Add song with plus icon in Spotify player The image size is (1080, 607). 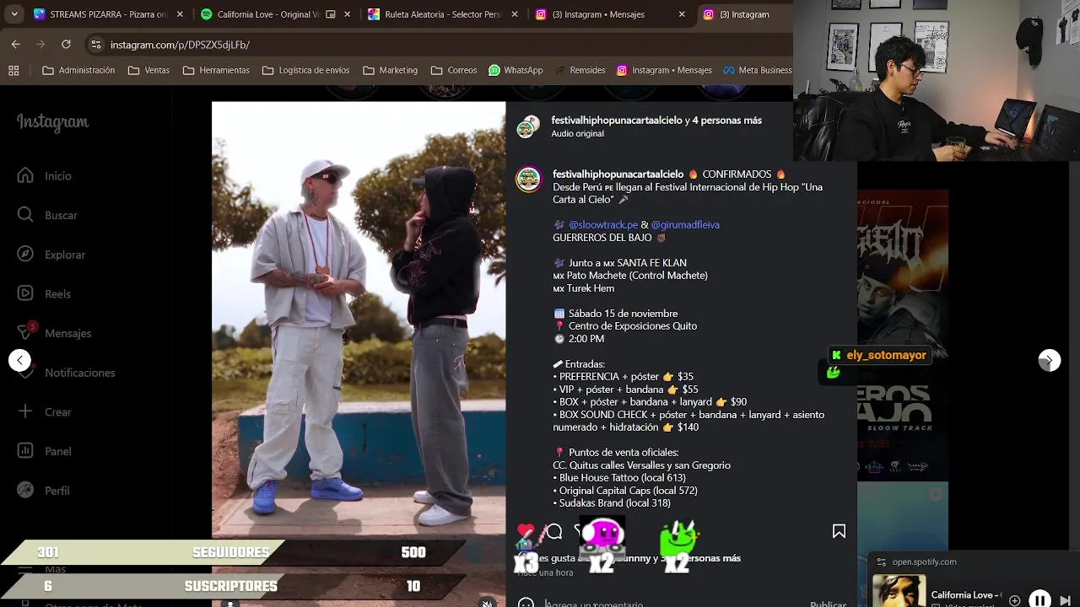point(1015,600)
